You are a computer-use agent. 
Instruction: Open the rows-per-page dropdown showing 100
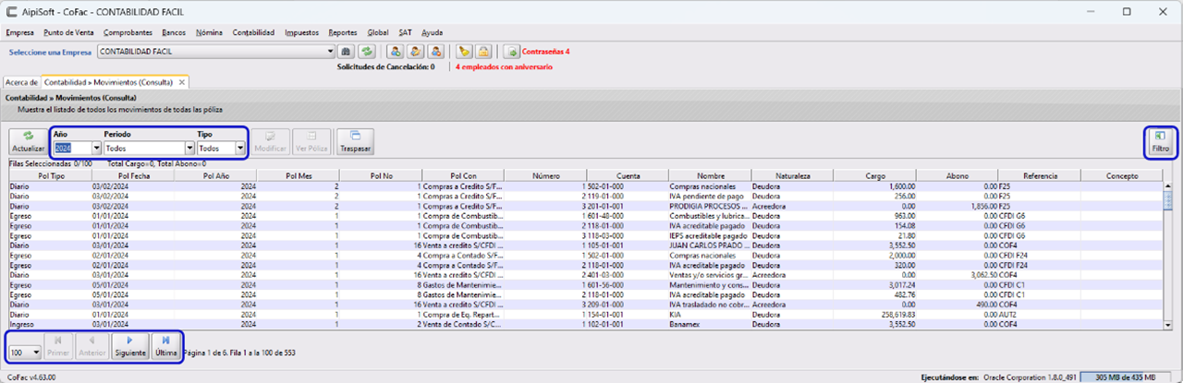36,352
